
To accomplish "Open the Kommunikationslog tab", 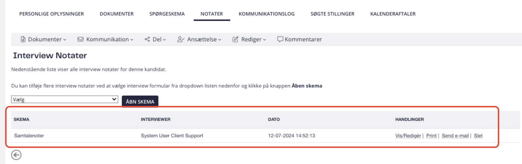I will tap(266, 14).
